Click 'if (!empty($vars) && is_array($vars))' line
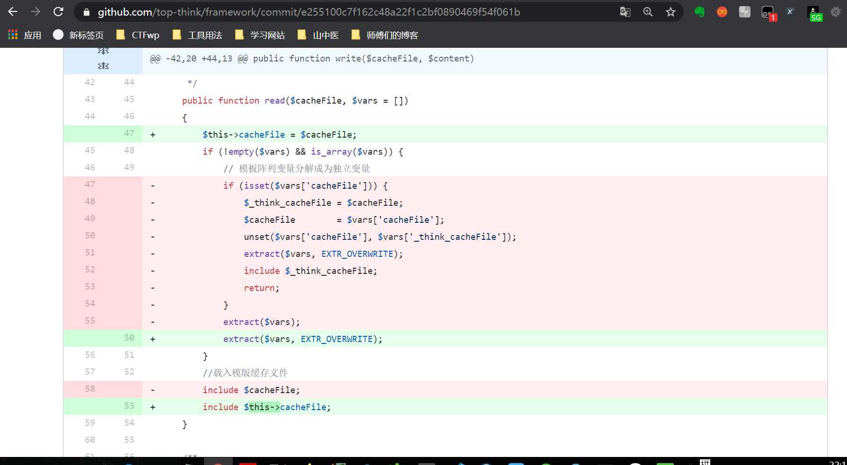Image resolution: width=847 pixels, height=465 pixels. pos(303,151)
